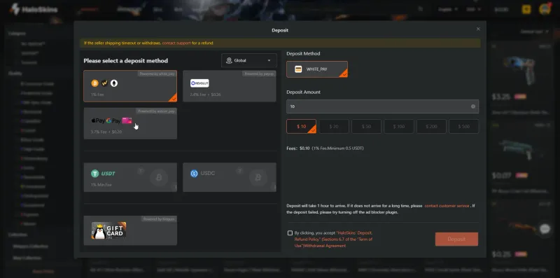Click the WhitePay W logo icon
This screenshot has height=278, width=560.
(x=104, y=83)
